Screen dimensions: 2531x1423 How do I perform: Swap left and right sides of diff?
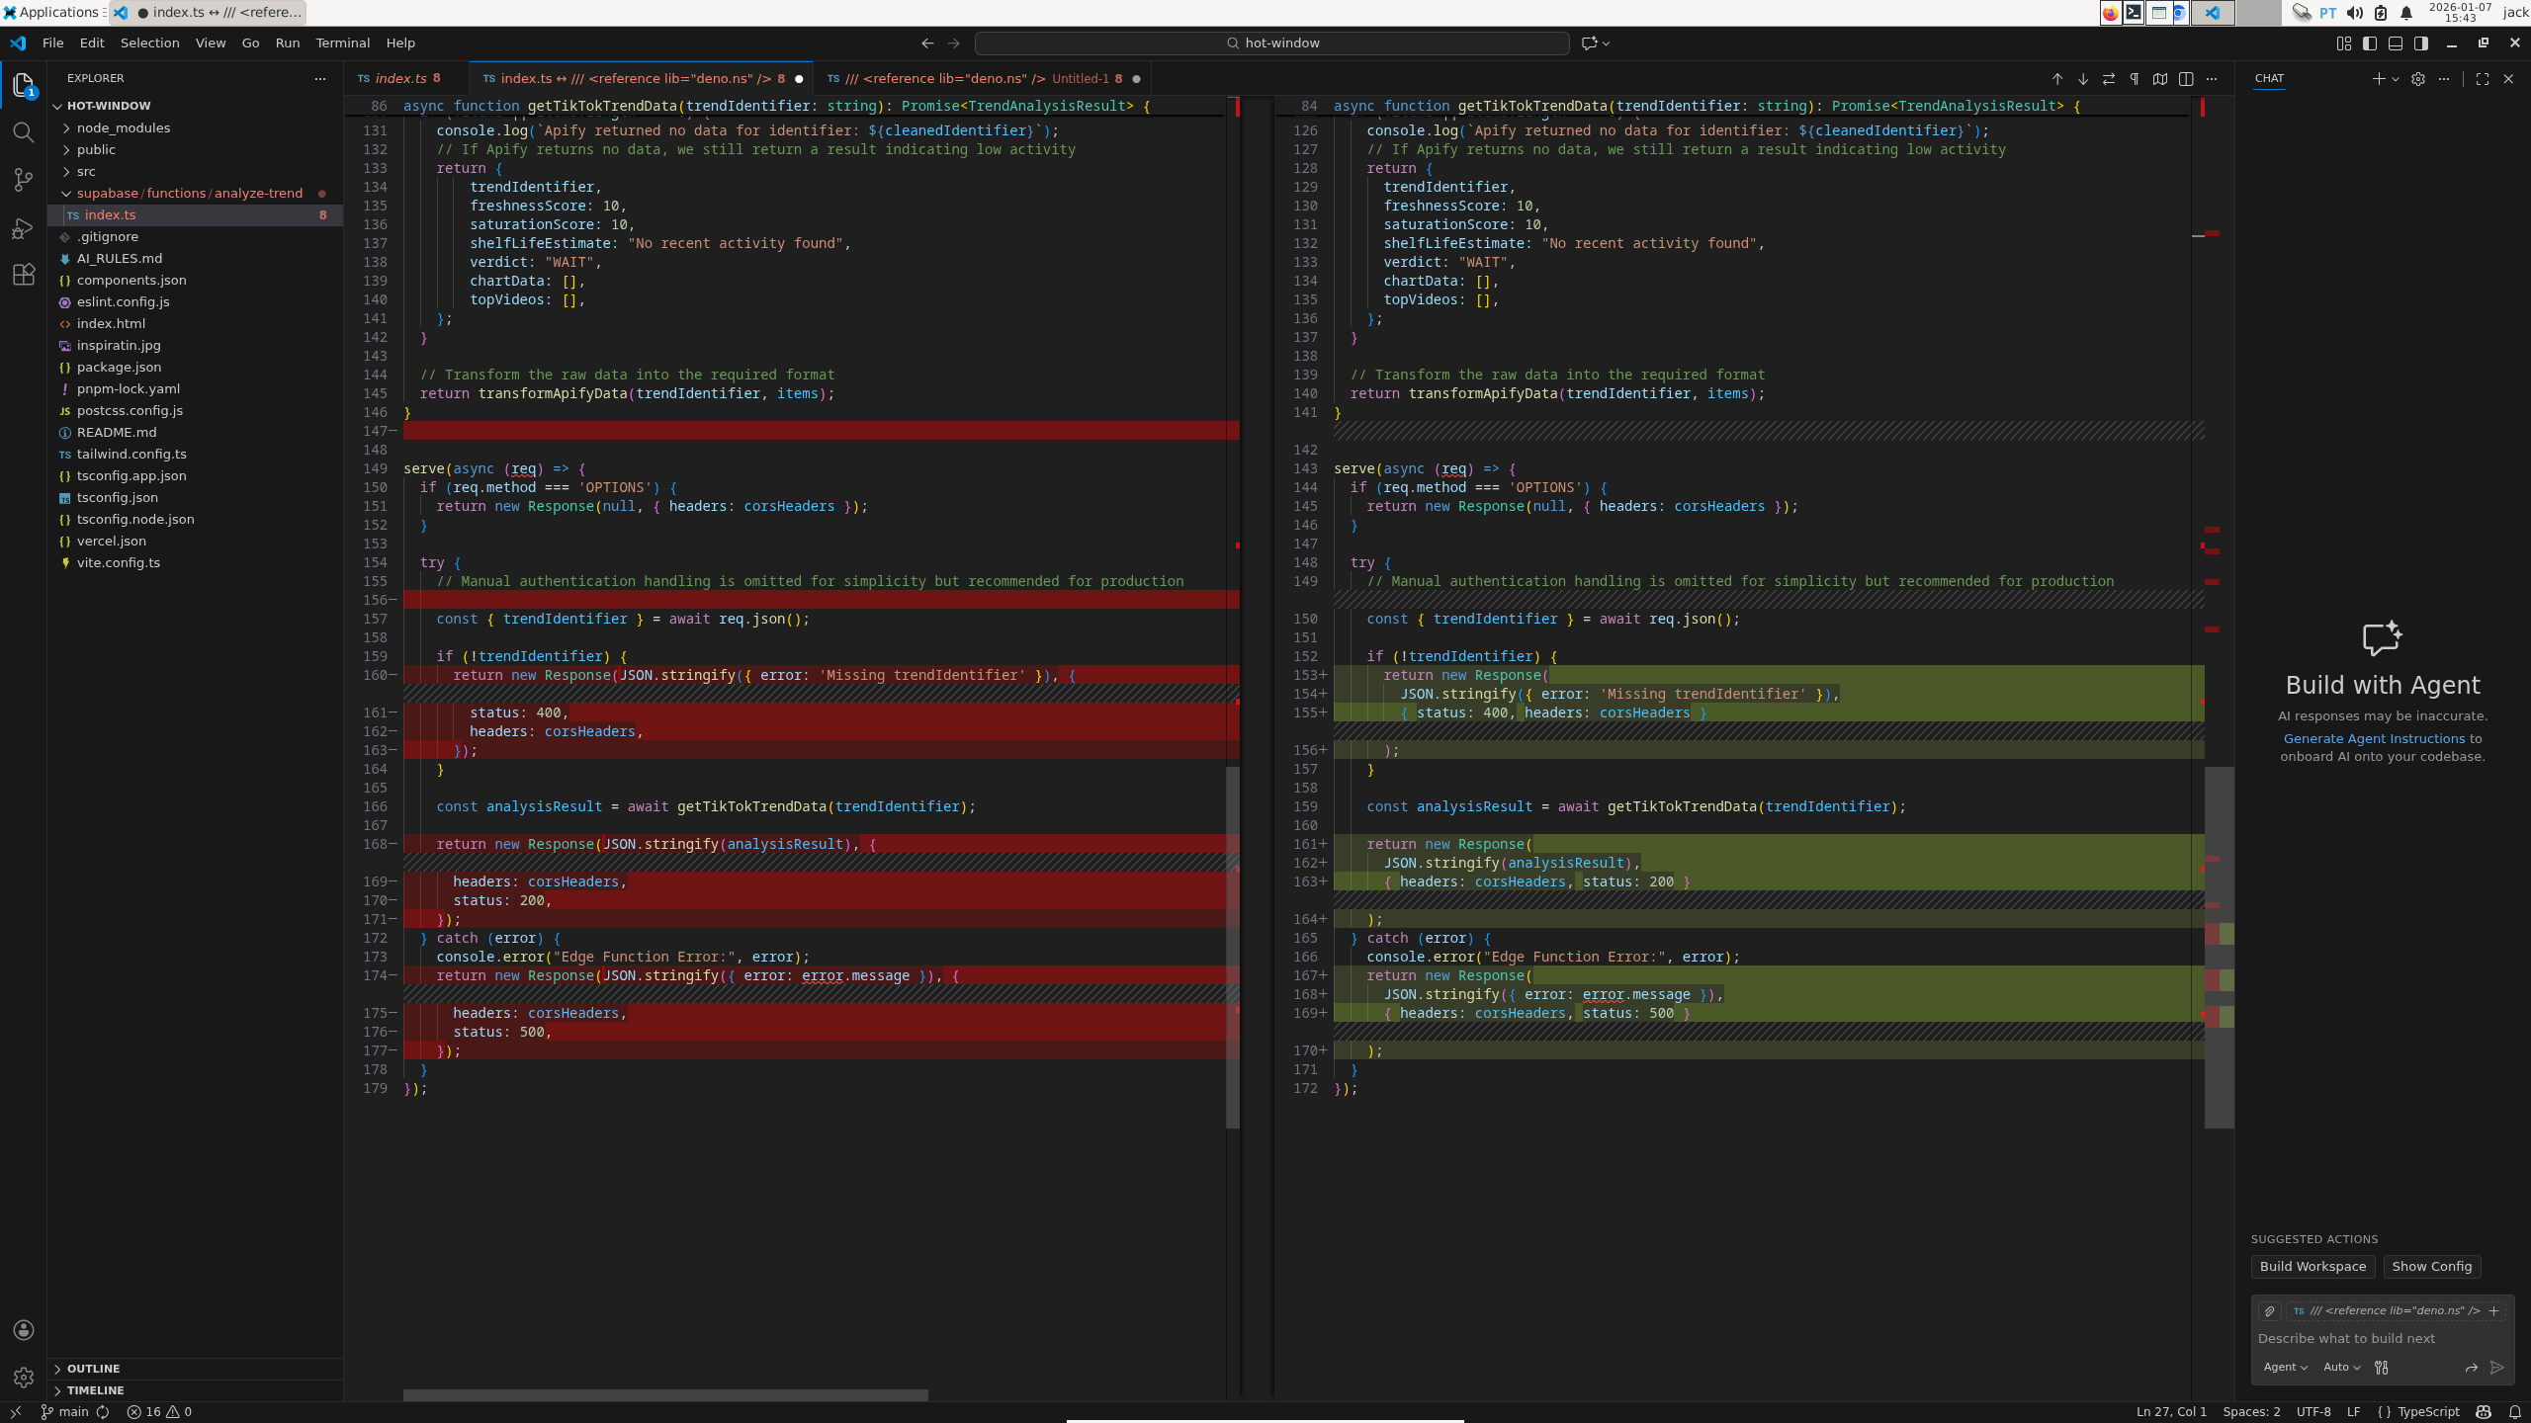pyautogui.click(x=2109, y=79)
